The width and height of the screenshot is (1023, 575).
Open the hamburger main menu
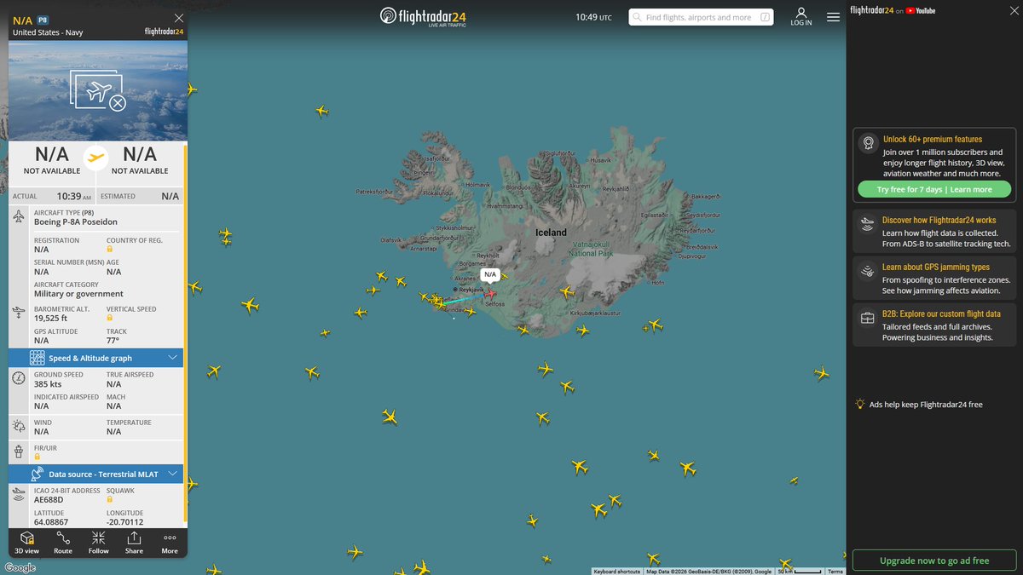pos(833,16)
